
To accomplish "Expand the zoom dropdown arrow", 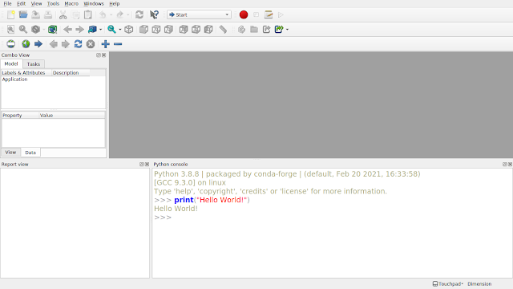I will 120,30.
